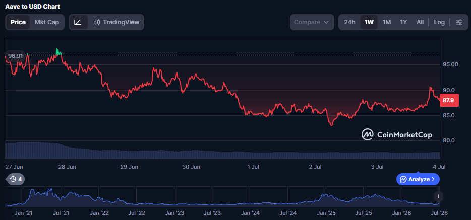
Task: Open chart settings sliders icon
Action: pos(459,22)
